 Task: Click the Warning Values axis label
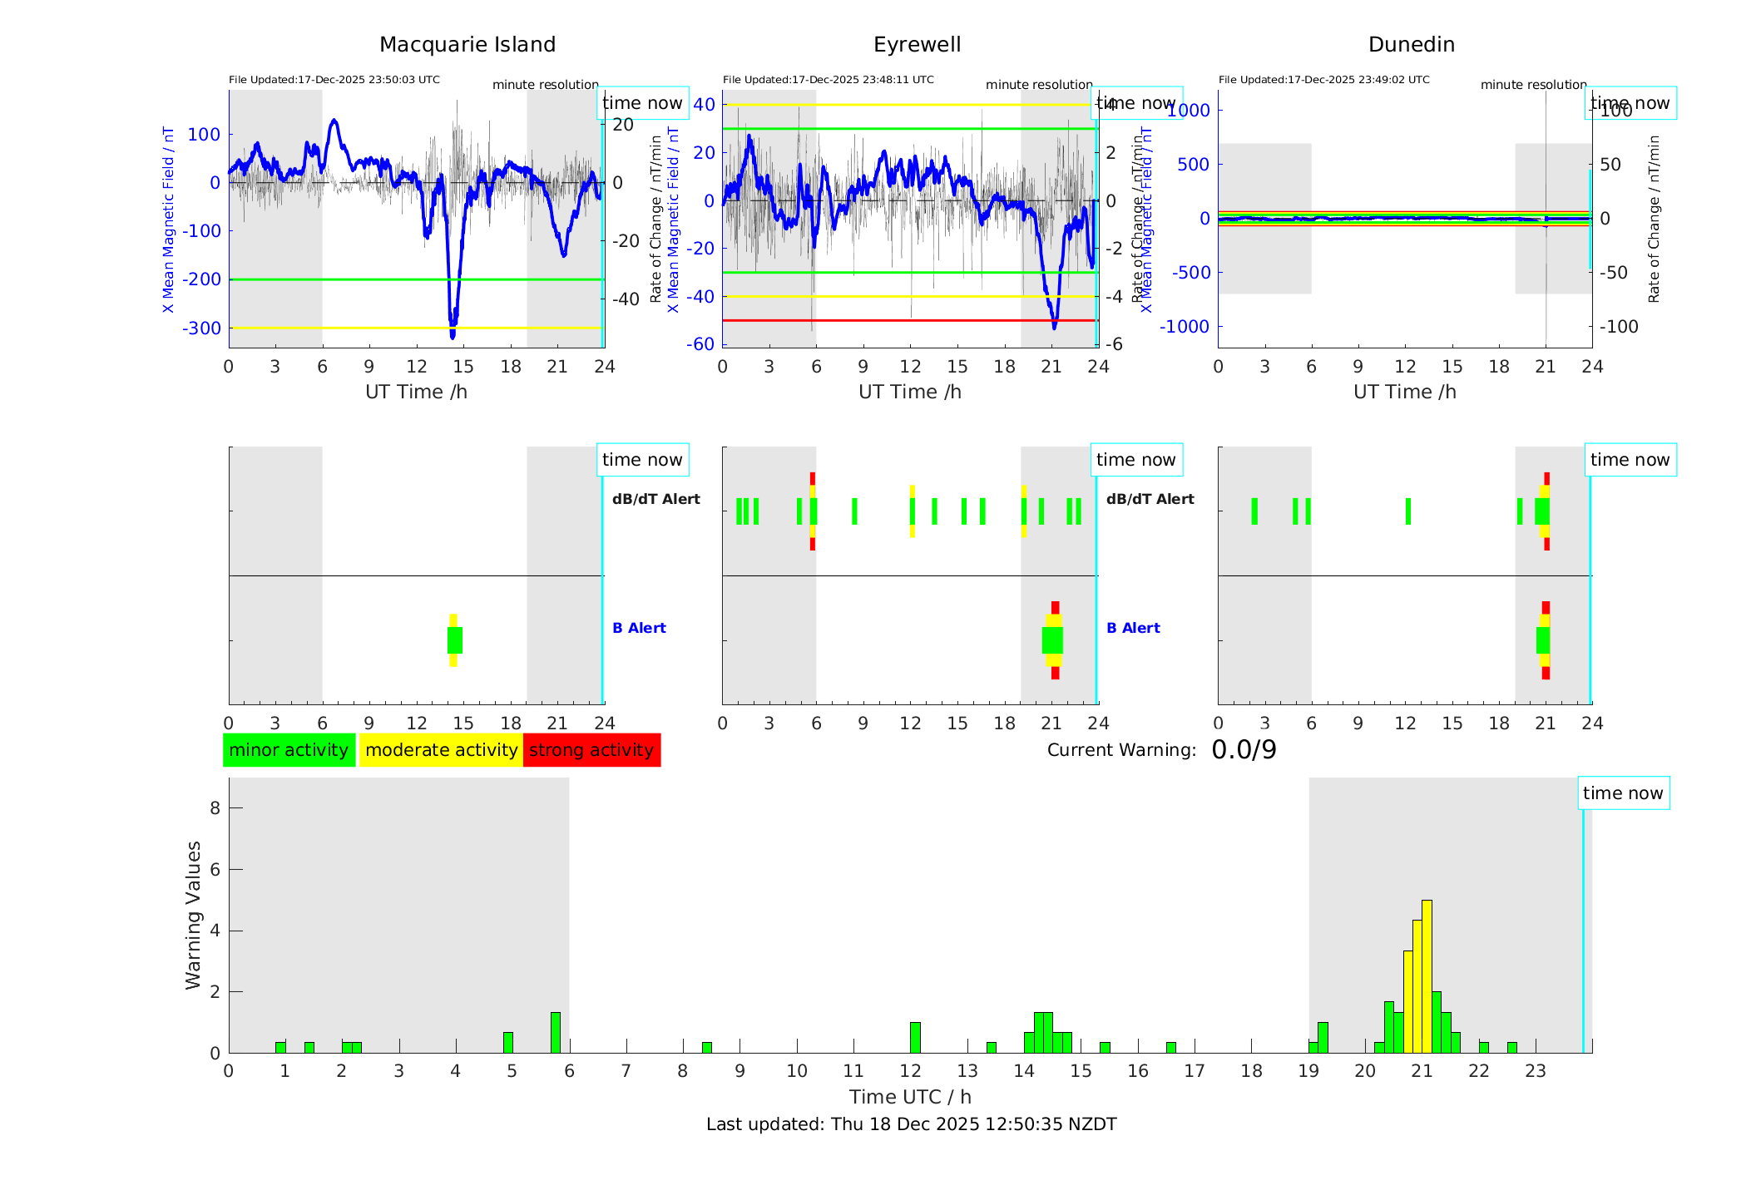[193, 915]
